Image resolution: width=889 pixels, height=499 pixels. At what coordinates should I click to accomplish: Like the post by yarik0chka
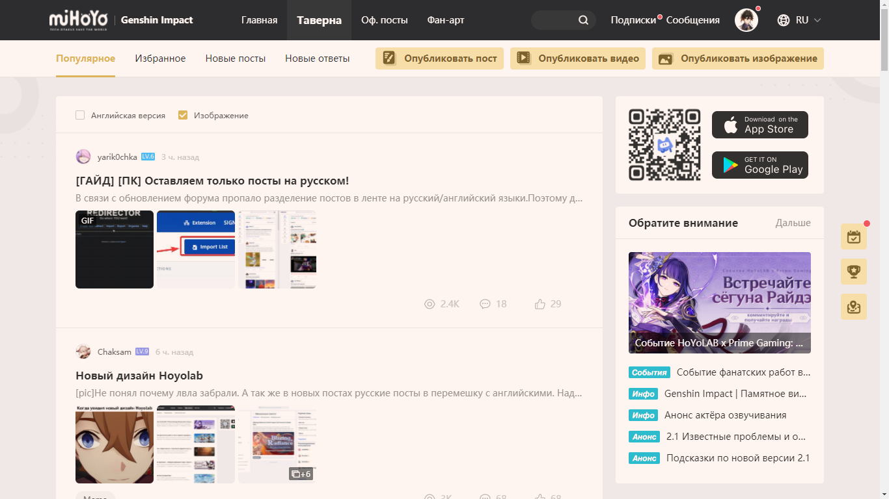click(x=540, y=304)
